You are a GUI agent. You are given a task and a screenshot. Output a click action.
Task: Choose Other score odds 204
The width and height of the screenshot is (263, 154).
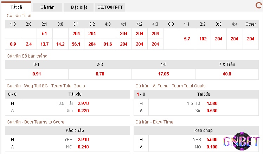[x=251, y=39]
